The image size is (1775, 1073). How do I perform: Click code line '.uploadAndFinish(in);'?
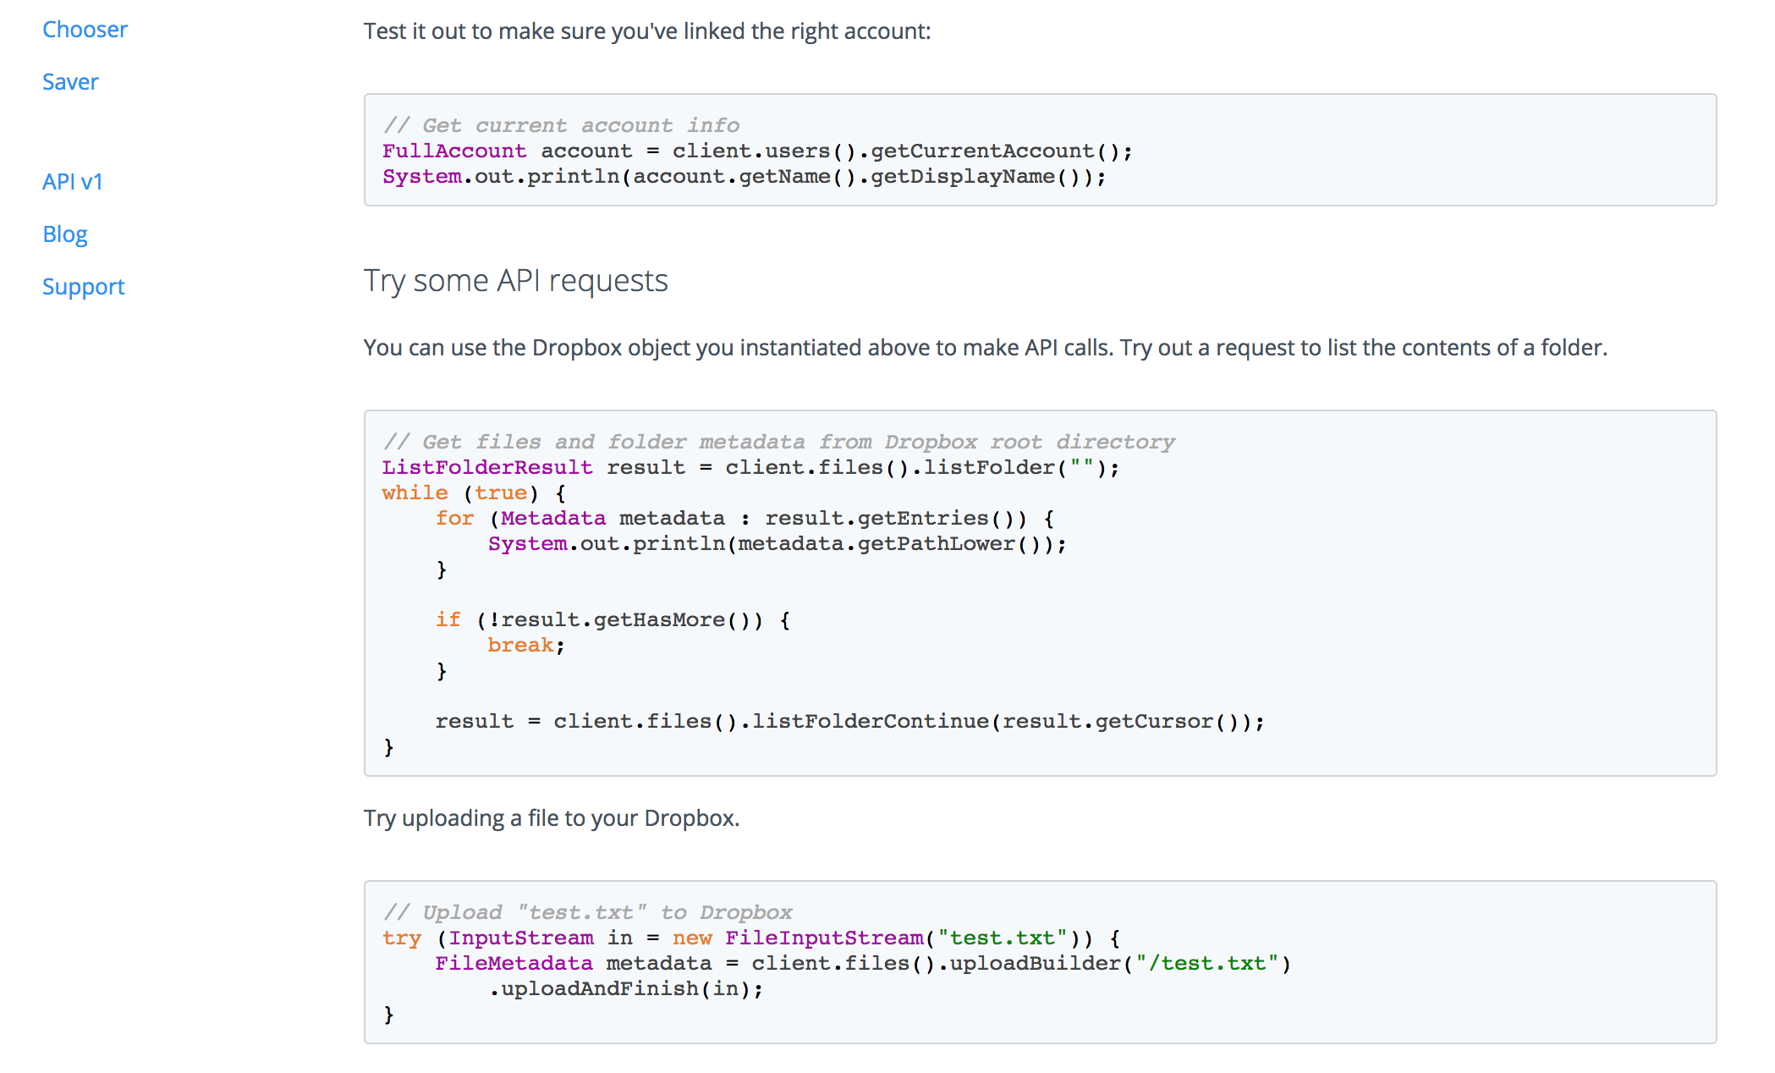(x=626, y=988)
